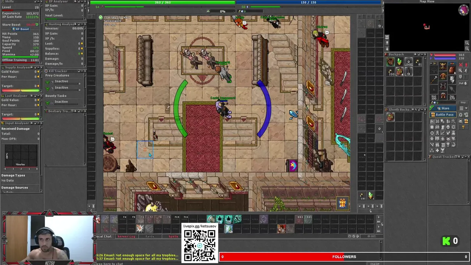Select the shovel item in the Backpack

(409, 72)
